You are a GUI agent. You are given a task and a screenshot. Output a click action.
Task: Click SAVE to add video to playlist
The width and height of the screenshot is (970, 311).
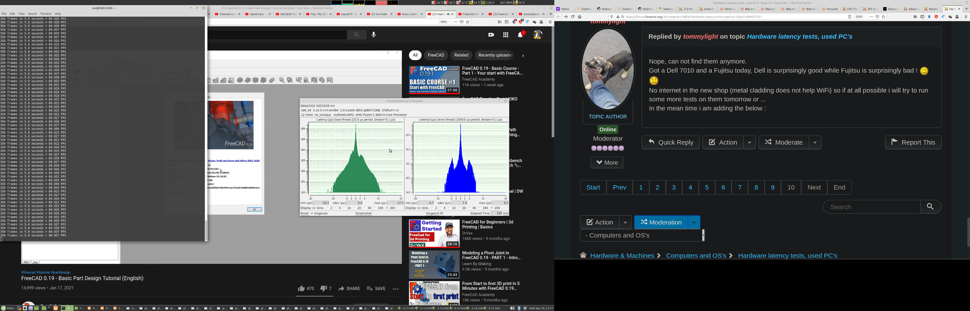376,289
